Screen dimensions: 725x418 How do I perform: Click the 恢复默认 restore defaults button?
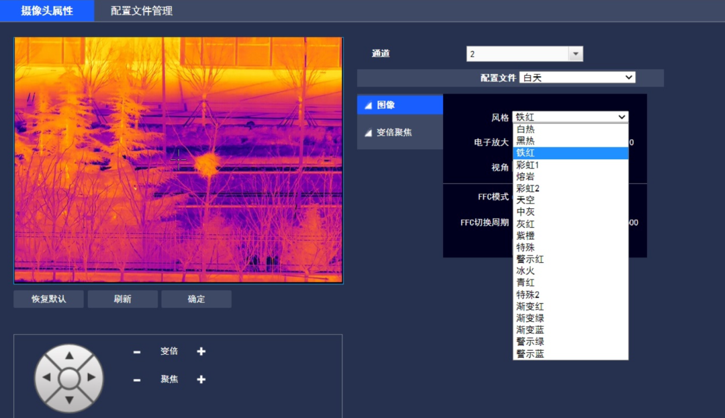click(x=47, y=299)
